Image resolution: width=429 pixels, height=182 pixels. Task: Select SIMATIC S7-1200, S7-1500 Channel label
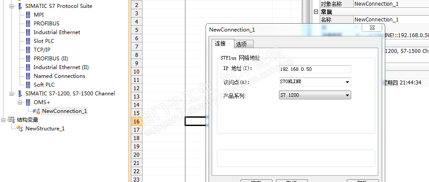(x=70, y=94)
